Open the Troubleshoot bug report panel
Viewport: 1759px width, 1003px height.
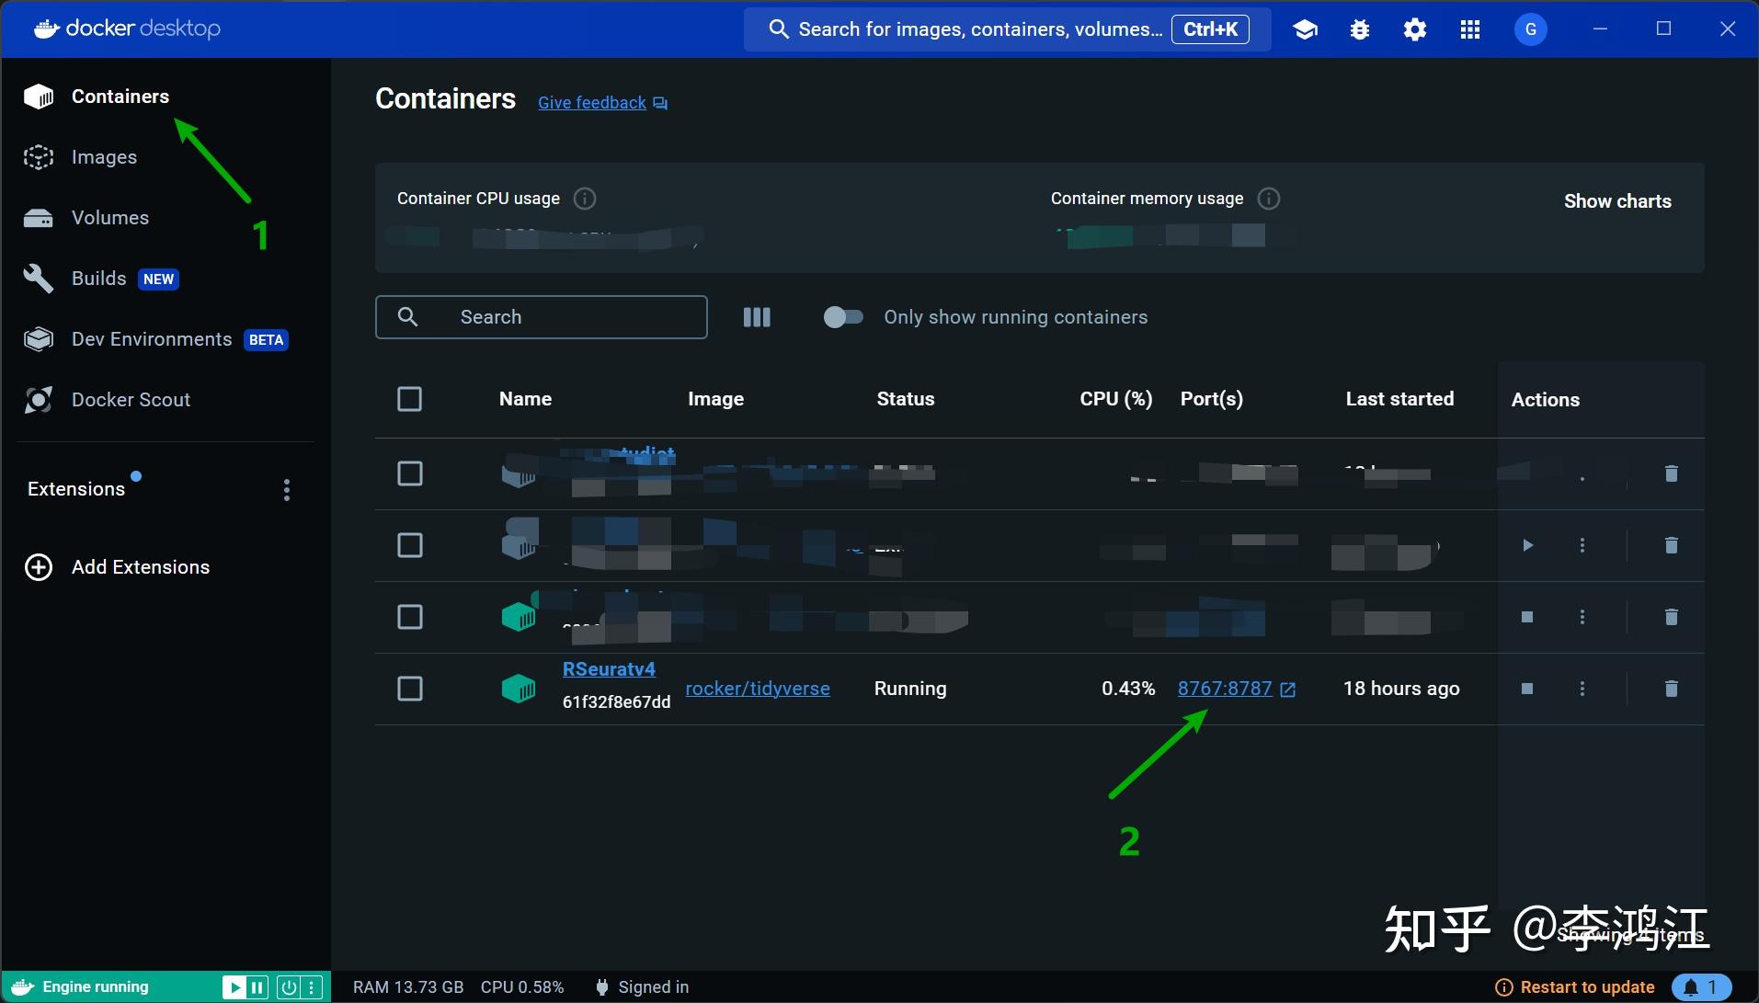coord(1359,28)
